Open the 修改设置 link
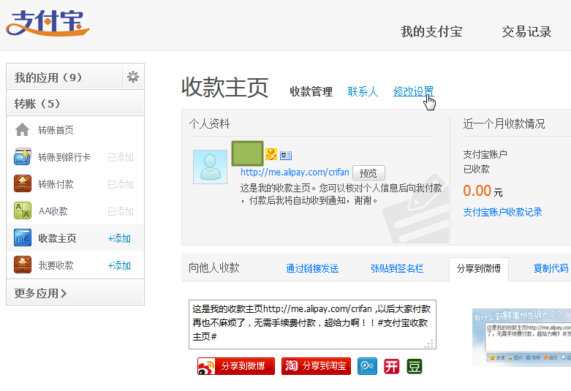This screenshot has height=391, width=571. pyautogui.click(x=413, y=92)
